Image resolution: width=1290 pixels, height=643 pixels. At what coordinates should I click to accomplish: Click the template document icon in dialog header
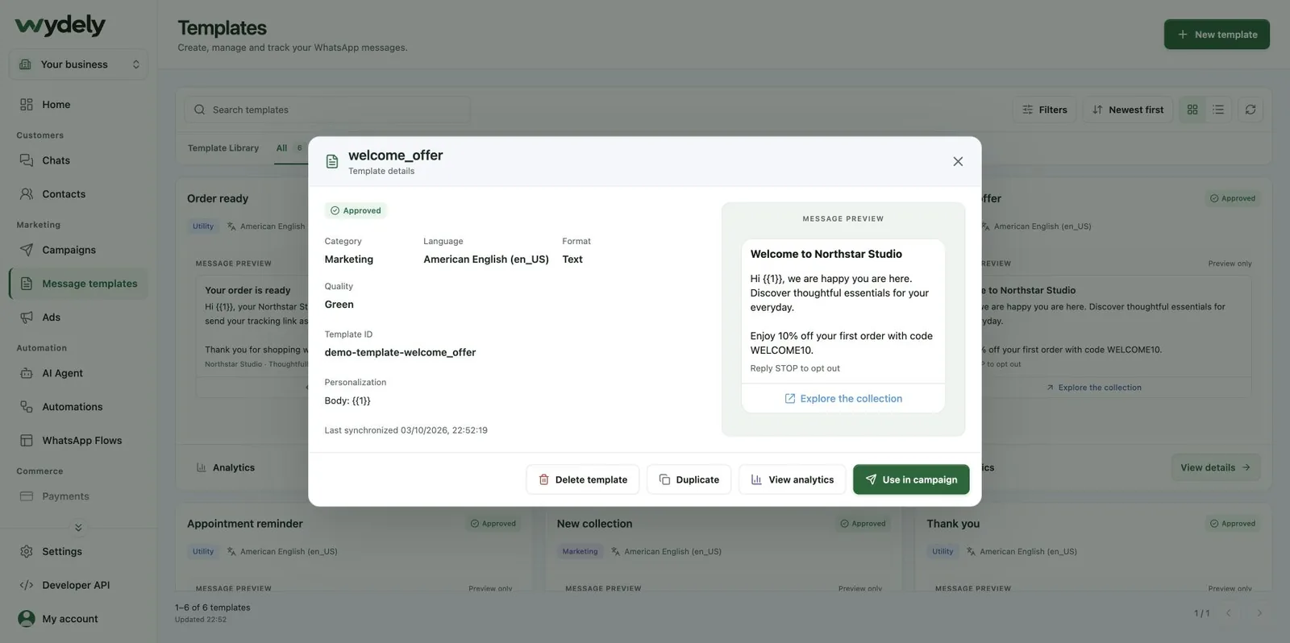(332, 162)
